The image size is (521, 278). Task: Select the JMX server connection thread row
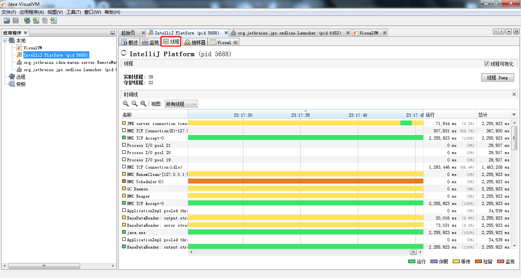click(316, 124)
